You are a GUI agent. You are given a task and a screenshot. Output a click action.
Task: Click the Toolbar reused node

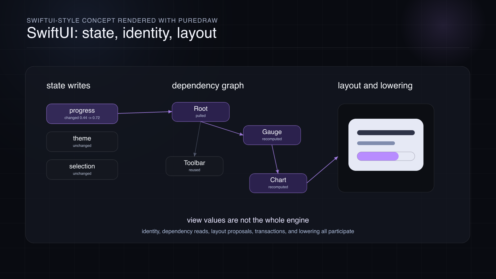click(x=194, y=166)
